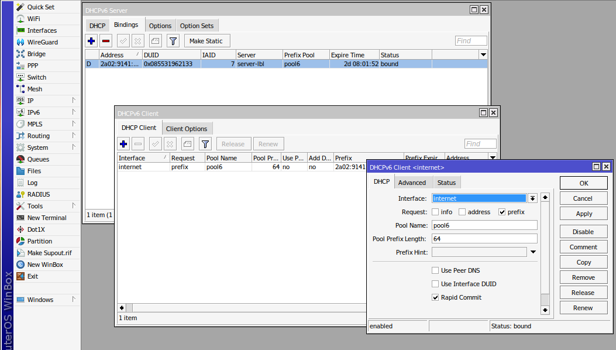
Task: Uncheck the Rapid Commit checkbox
Action: point(435,297)
